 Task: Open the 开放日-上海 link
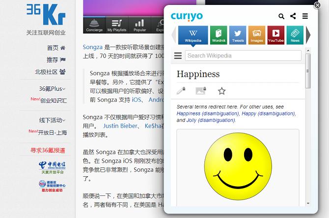53,133
